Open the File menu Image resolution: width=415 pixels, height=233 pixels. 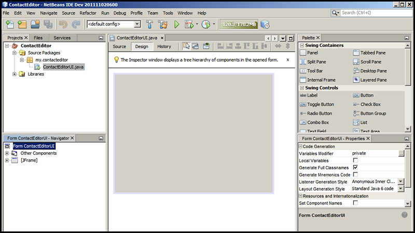pyautogui.click(x=6, y=13)
